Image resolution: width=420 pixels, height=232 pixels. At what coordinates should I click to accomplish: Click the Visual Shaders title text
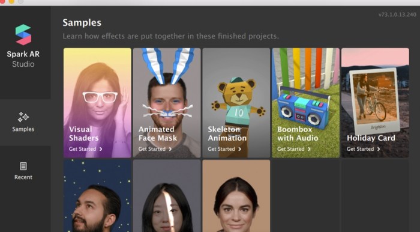pyautogui.click(x=84, y=133)
